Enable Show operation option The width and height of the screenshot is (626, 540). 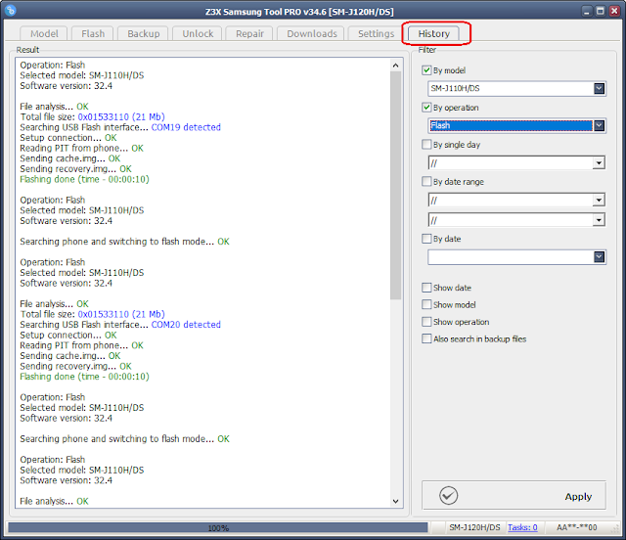click(x=426, y=322)
